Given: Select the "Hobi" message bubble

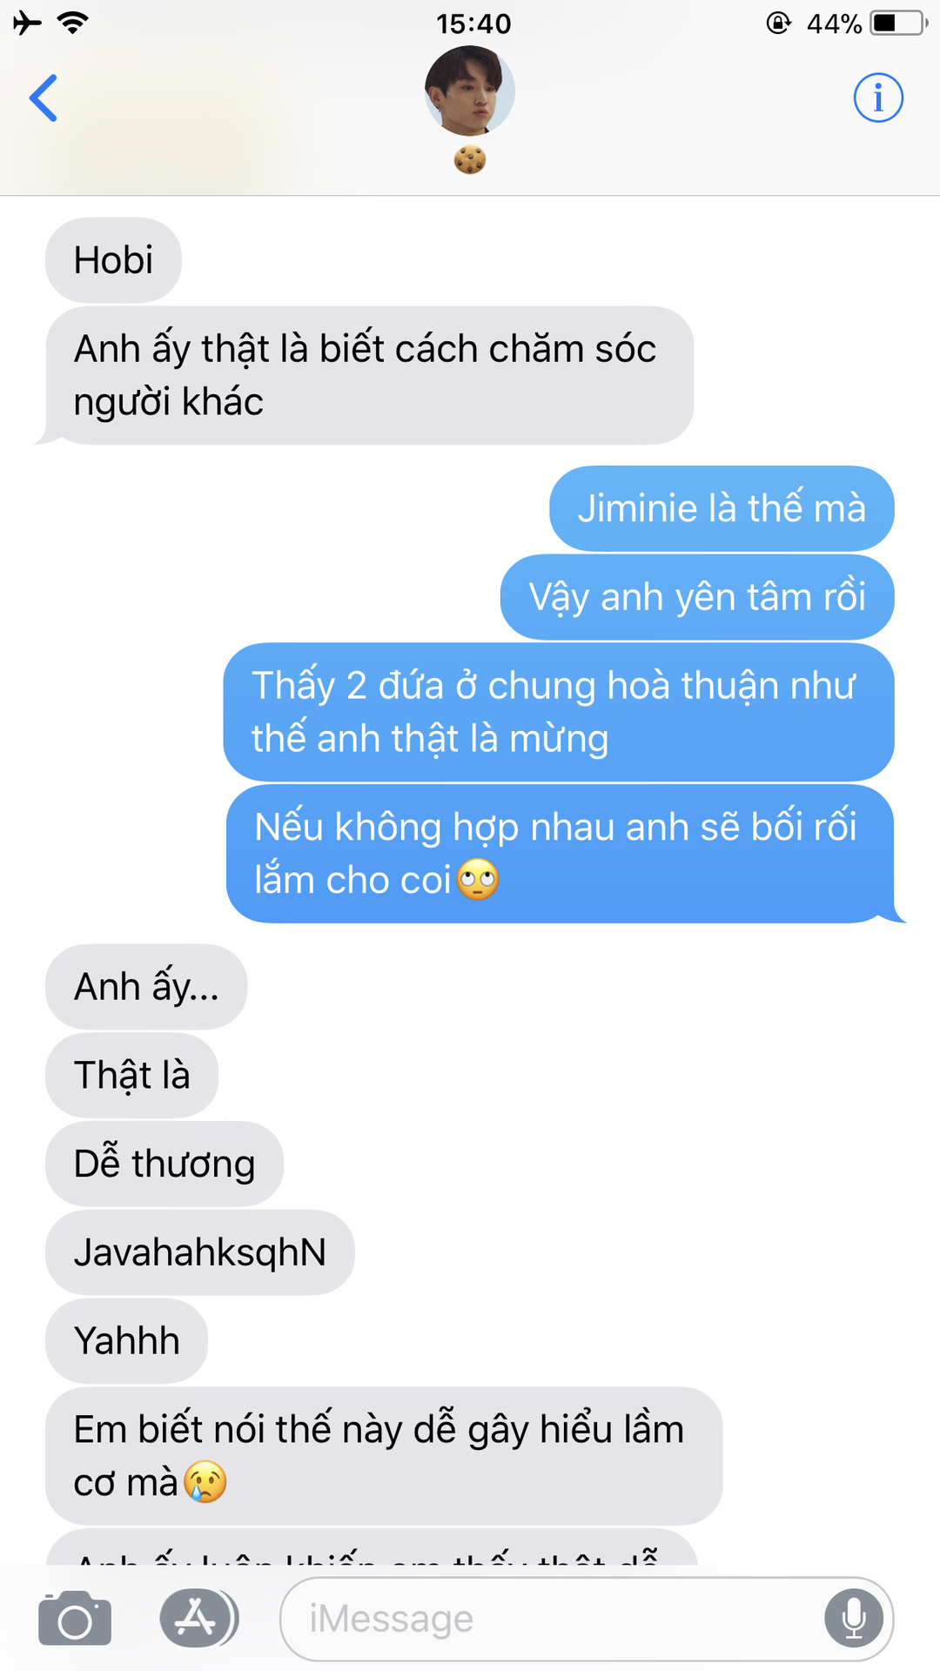Looking at the screenshot, I should click(113, 260).
